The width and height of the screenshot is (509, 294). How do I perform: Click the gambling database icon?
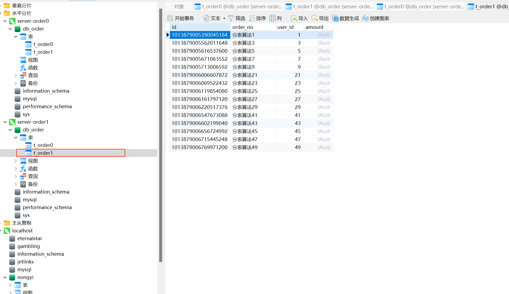[12, 246]
